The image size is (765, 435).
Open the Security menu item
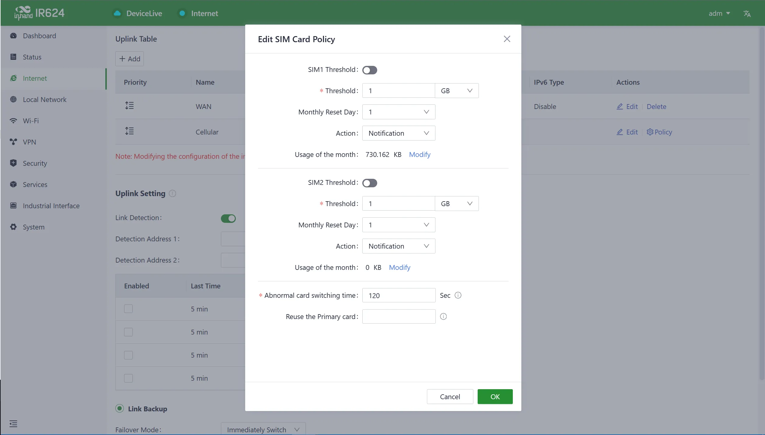point(54,163)
